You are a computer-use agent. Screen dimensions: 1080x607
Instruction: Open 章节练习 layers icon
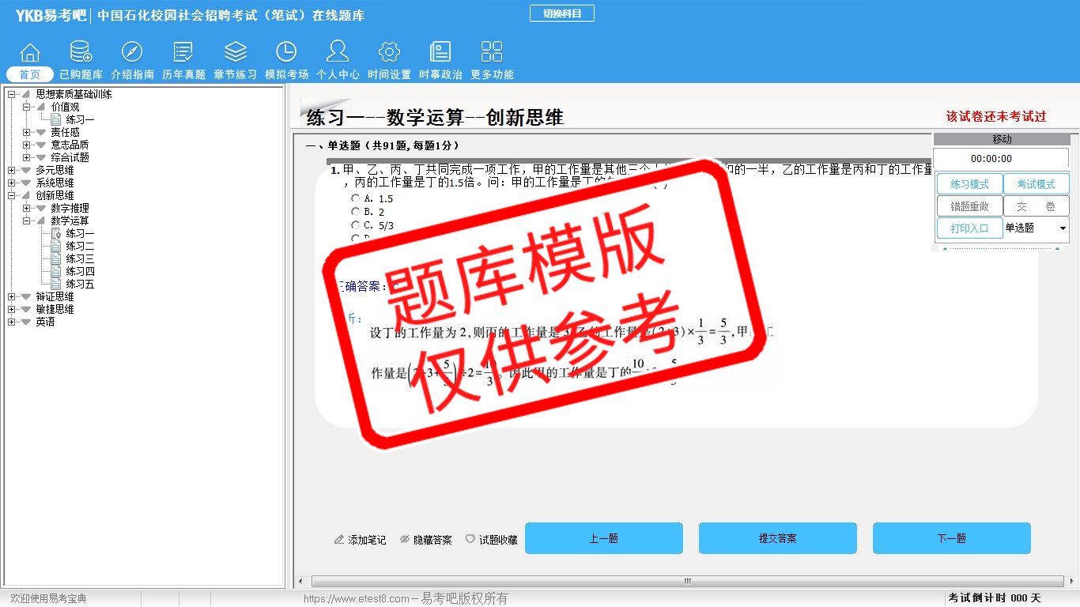[235, 53]
